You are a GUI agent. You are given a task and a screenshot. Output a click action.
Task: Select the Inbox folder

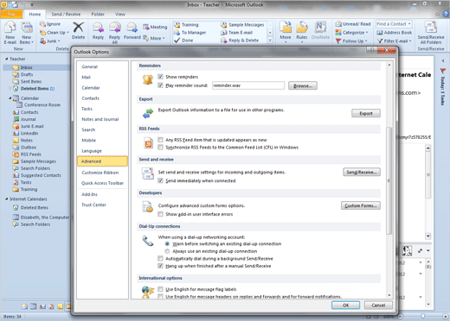coord(26,67)
